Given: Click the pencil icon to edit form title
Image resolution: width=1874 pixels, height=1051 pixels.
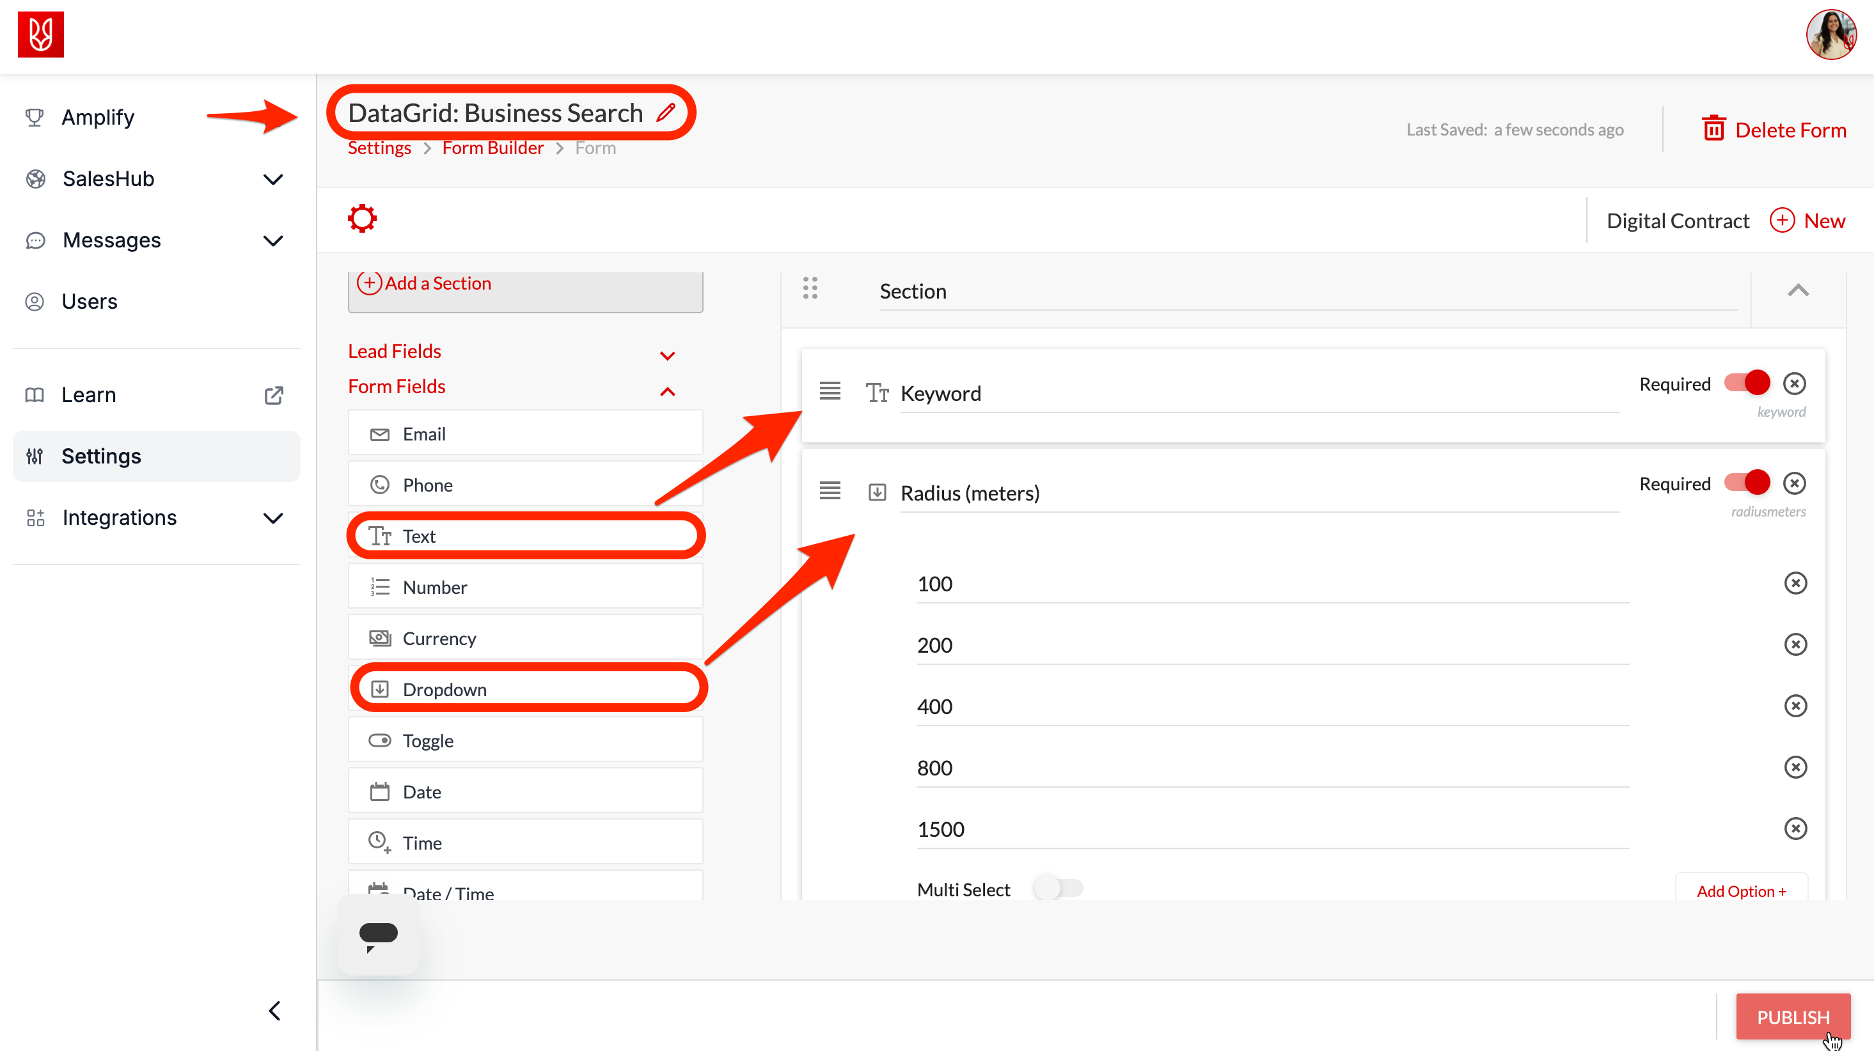Looking at the screenshot, I should pyautogui.click(x=666, y=113).
